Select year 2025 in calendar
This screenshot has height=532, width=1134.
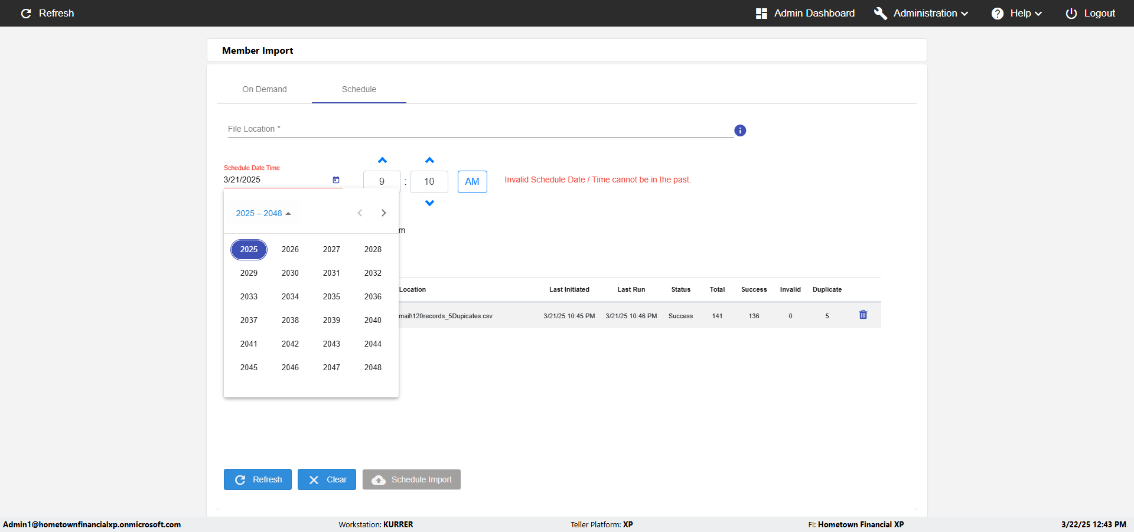(249, 249)
